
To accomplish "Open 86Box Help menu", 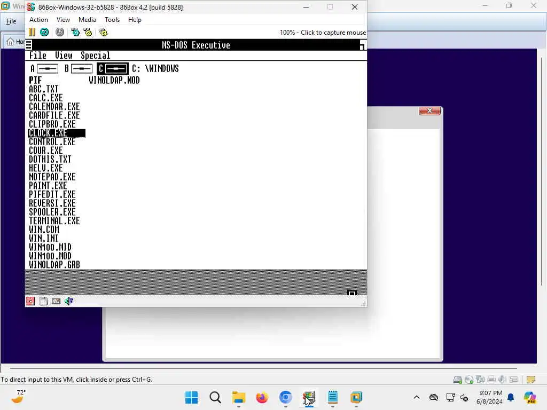I will pos(135,20).
